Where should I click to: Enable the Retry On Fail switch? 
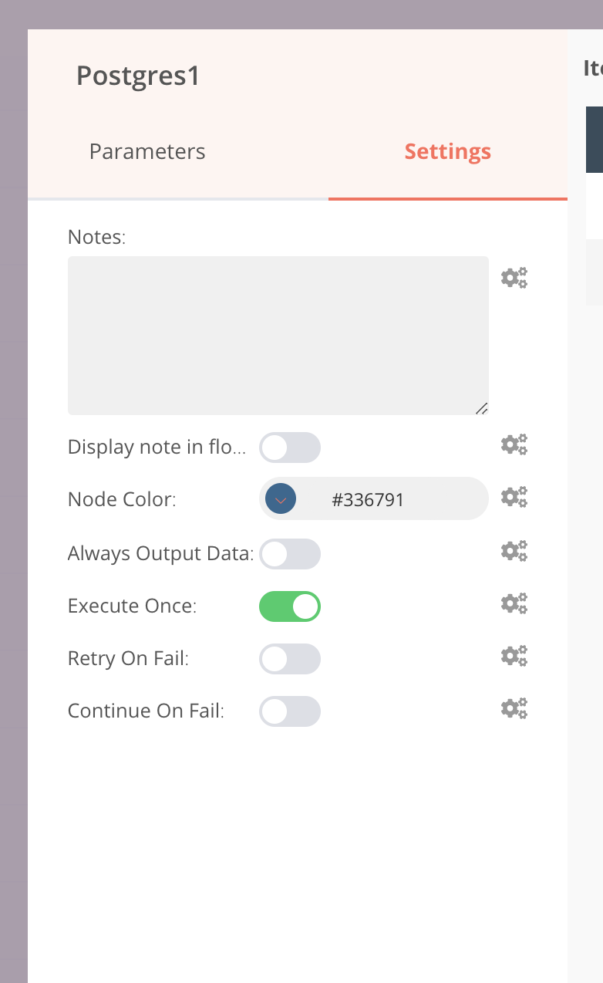point(289,659)
